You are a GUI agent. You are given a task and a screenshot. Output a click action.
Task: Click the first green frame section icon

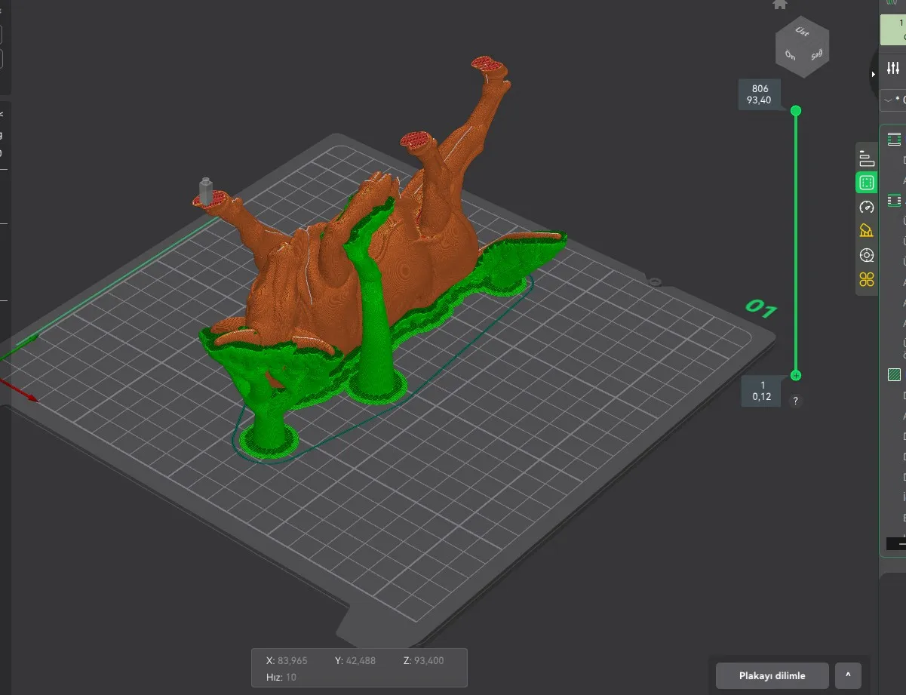[895, 139]
